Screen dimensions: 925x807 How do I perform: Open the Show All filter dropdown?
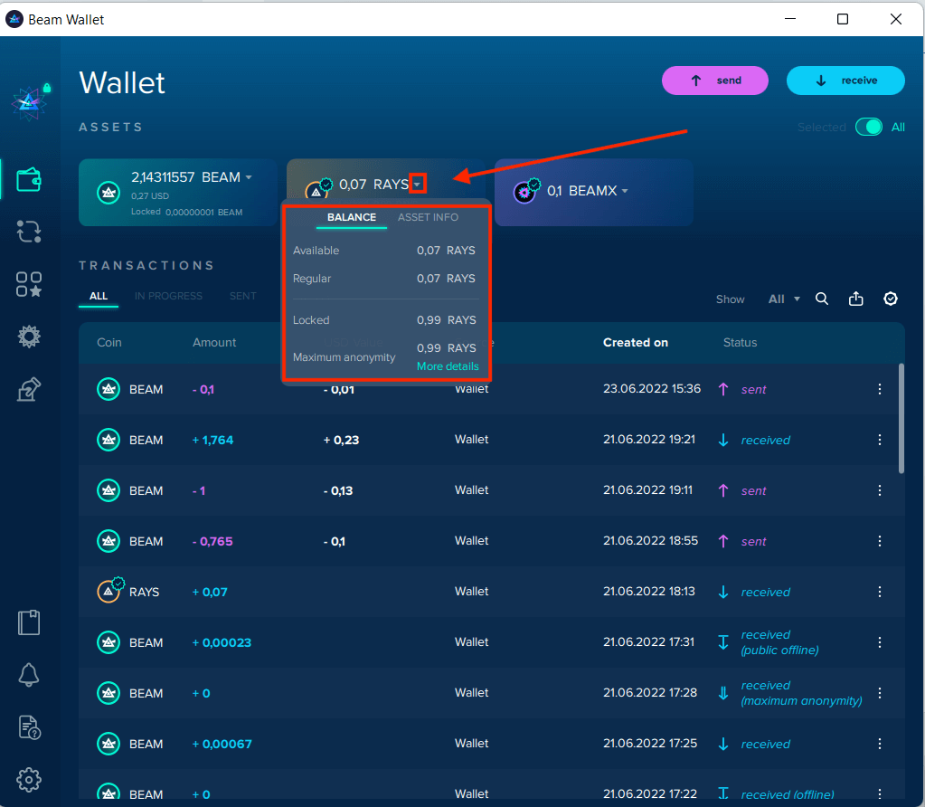coord(783,299)
